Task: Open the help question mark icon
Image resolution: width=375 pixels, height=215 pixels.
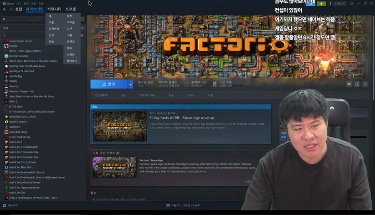Action: pos(330,4)
